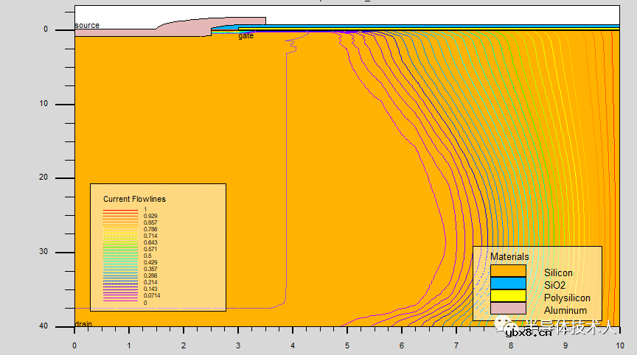Click the Materials legend title
Image resolution: width=637 pixels, height=355 pixels.
(509, 256)
